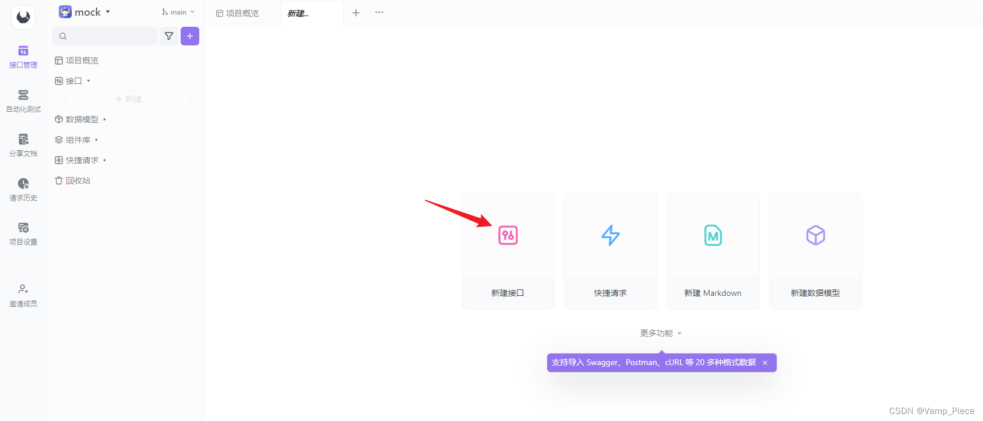Open the main branch selector
This screenshot has height=421, width=983.
178,12
